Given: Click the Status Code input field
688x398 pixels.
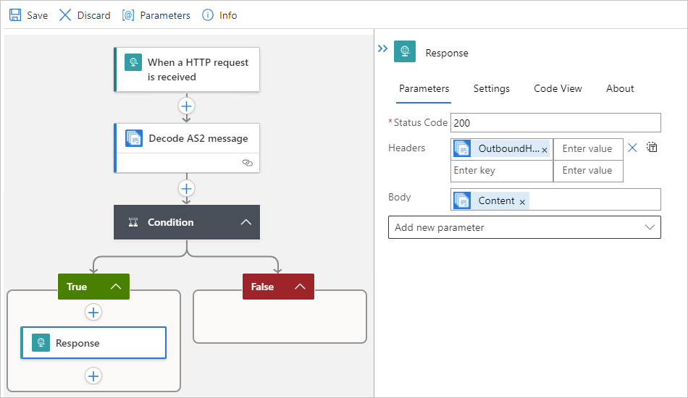Looking at the screenshot, I should 555,123.
